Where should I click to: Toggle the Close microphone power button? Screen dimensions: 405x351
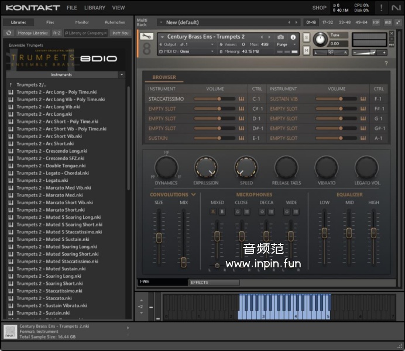coord(238,212)
